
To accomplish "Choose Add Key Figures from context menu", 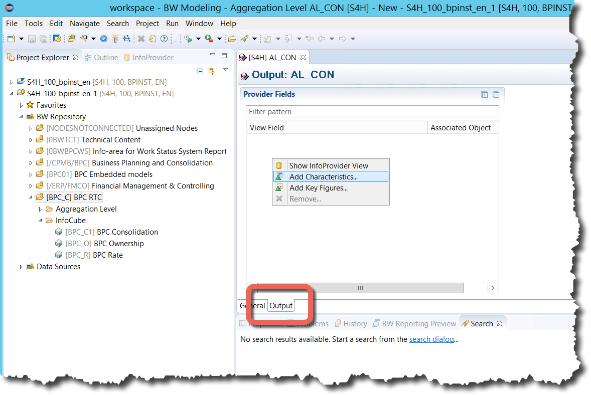I will [318, 188].
